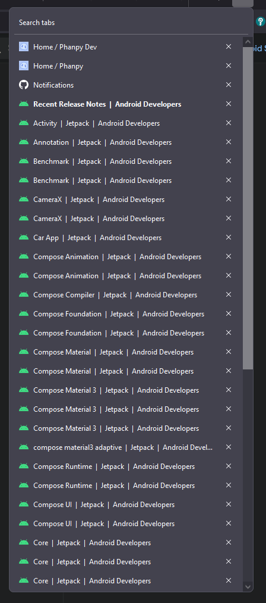Close the Activity Jetpack tab
Screen dimensions: 266x603
click(229, 123)
